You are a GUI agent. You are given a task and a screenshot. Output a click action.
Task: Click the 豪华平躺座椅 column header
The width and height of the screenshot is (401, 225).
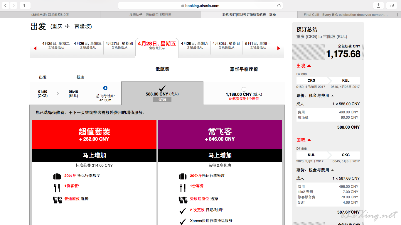[x=244, y=69]
